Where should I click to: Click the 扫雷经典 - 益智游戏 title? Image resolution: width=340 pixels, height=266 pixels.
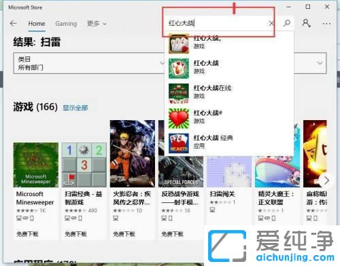click(x=84, y=198)
